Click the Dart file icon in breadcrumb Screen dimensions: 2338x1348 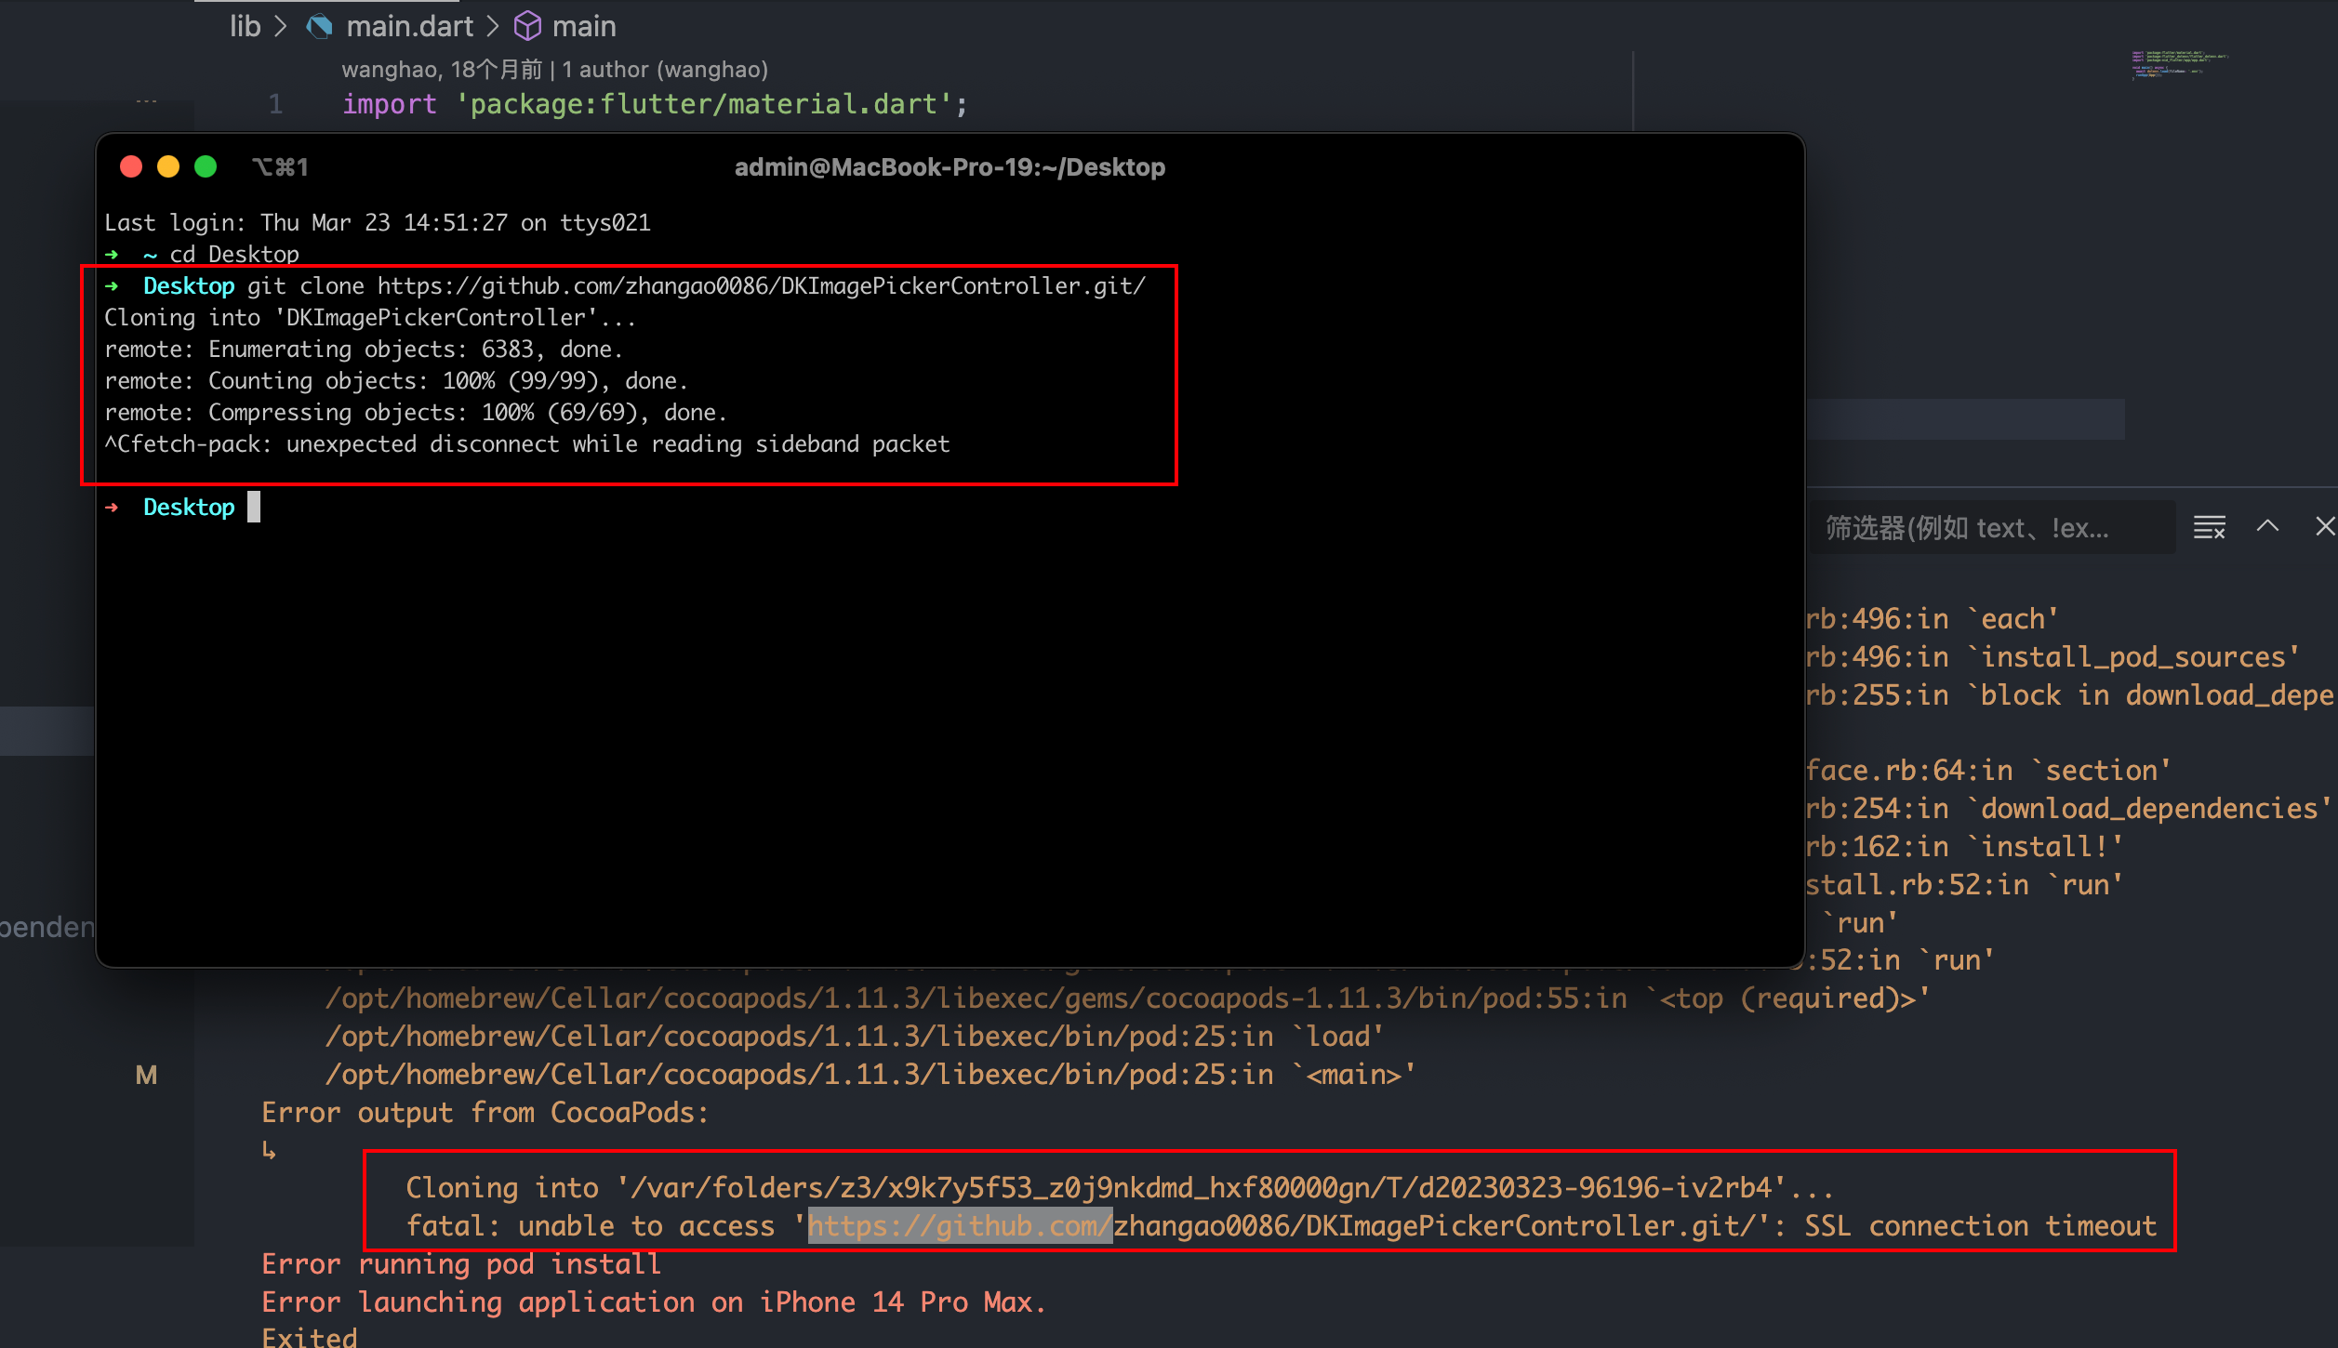(319, 26)
